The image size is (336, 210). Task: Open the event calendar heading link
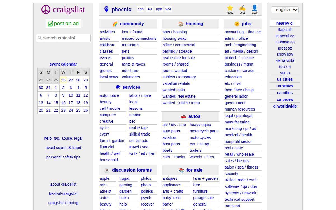coord(63,64)
